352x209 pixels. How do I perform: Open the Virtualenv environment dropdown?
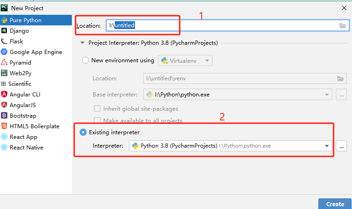click(185, 60)
